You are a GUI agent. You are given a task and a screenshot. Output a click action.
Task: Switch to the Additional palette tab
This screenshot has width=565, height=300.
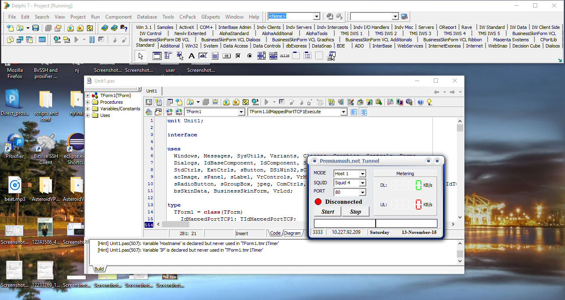[x=170, y=46]
